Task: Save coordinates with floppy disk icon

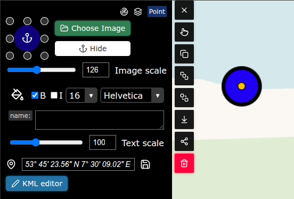Action: click(145, 164)
